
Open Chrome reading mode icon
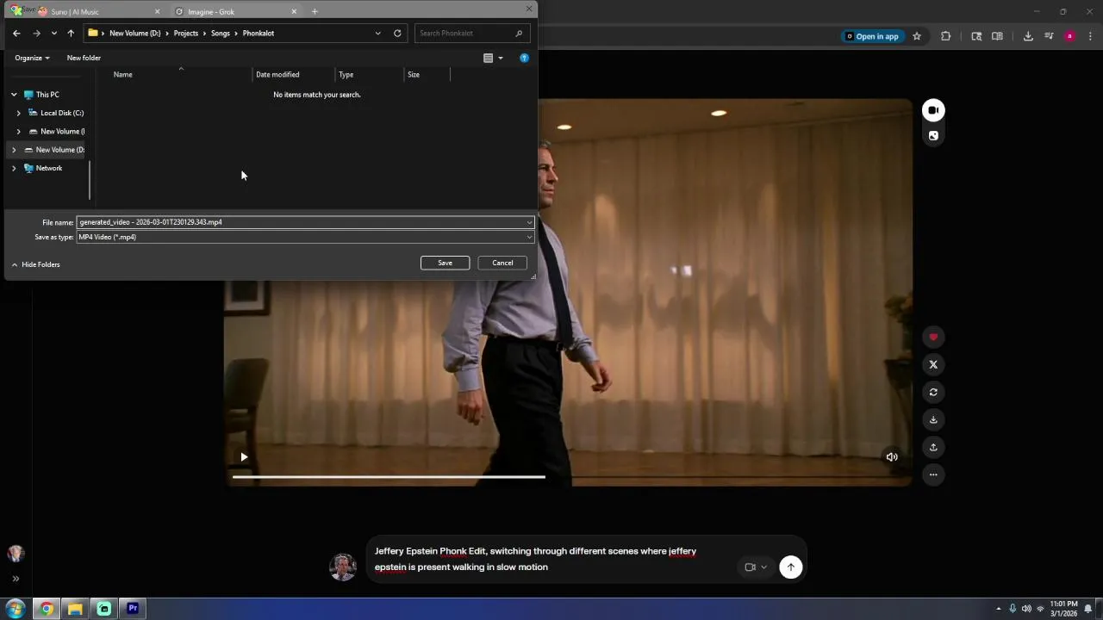[997, 36]
